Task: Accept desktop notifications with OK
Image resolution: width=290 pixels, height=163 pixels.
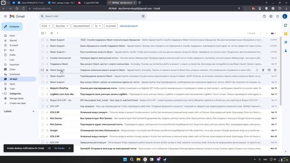Action: (49, 148)
